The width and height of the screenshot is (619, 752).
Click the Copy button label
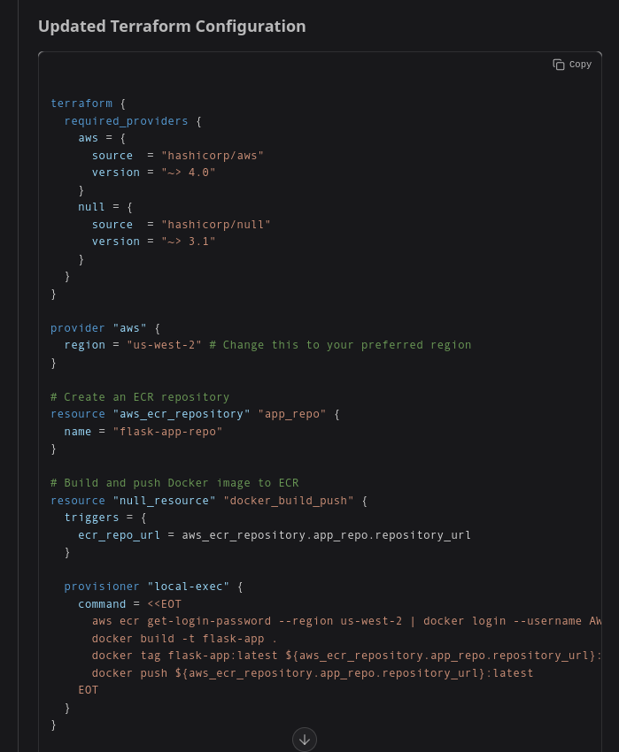(x=580, y=65)
